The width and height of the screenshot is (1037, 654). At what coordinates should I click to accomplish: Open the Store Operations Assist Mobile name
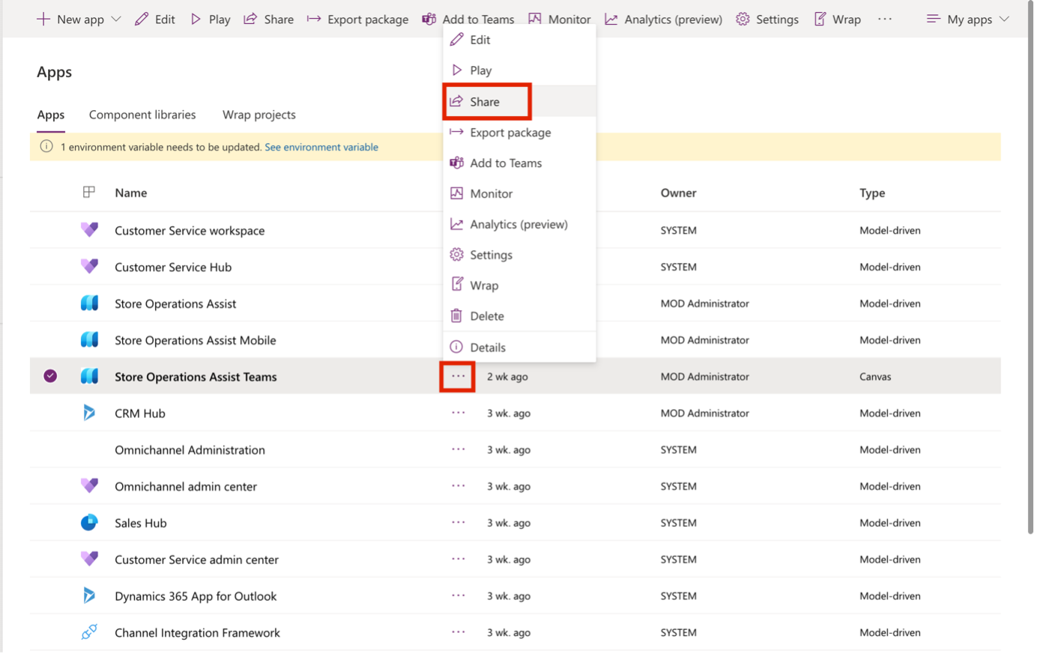click(x=196, y=340)
